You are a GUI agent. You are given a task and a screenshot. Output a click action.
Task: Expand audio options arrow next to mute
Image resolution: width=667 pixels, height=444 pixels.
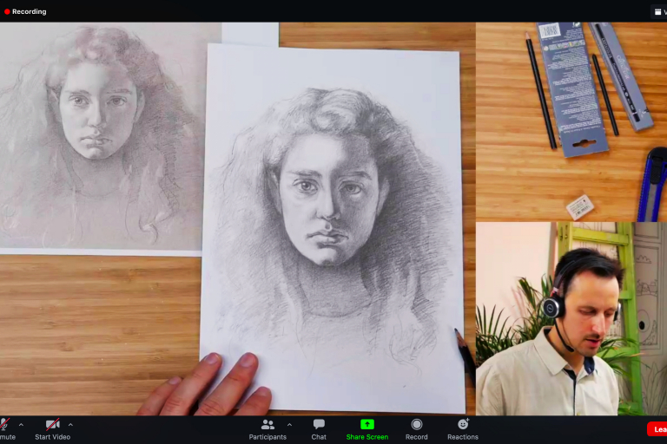[x=21, y=424]
